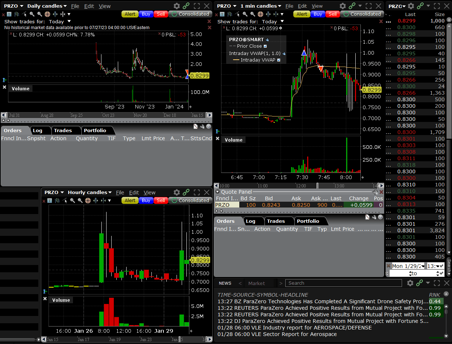Viewport: 452px width, 344px height.
Task: Click Hourly chart date scrollbar at Jan 19
Action: 115,340
